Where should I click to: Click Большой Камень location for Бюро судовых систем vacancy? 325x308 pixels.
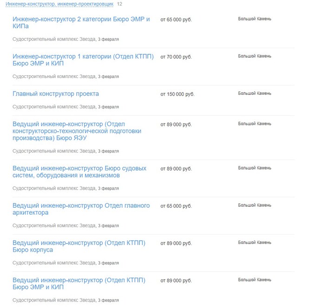click(x=254, y=168)
